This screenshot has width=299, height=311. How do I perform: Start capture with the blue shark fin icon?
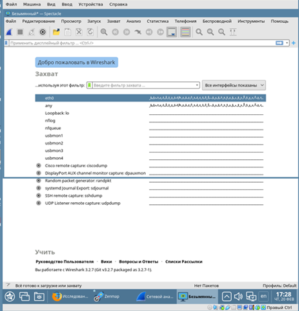click(x=9, y=32)
